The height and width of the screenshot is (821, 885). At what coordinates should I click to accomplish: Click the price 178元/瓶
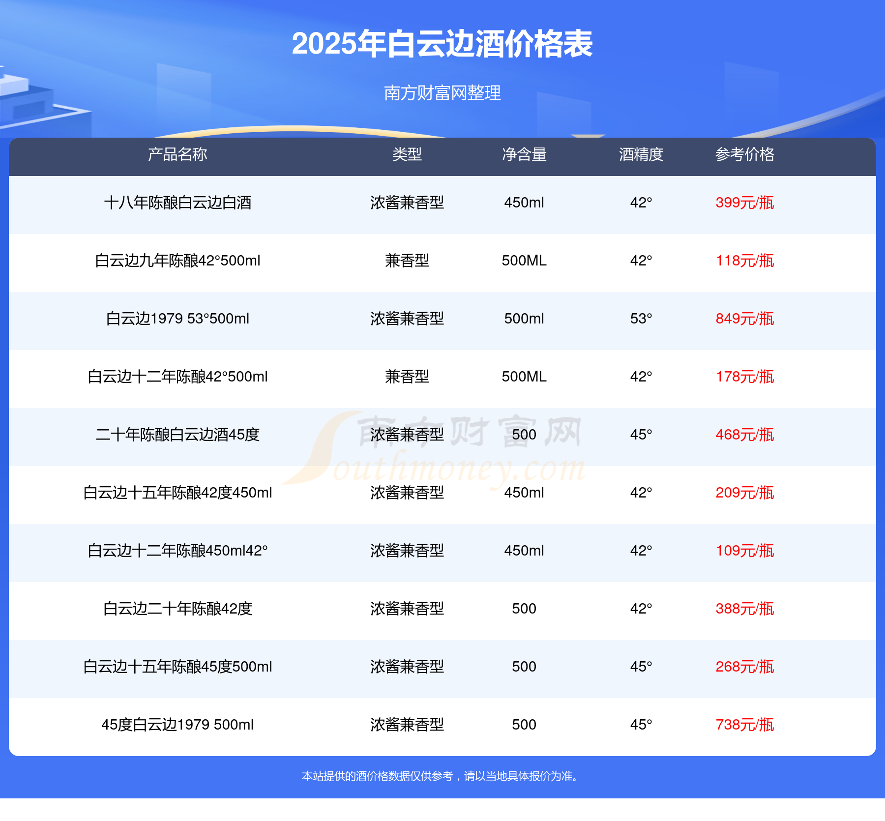[745, 377]
